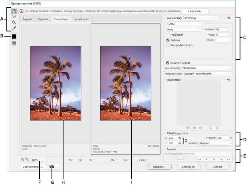Open the Voorinstelling panel menu icon
248x185 pixels.
pos(228,18)
